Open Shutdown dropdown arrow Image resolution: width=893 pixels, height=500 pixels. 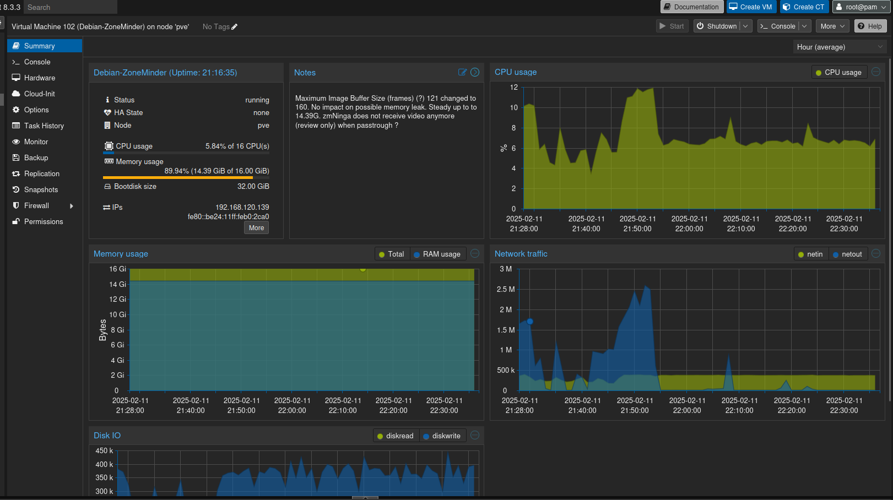[x=745, y=26]
